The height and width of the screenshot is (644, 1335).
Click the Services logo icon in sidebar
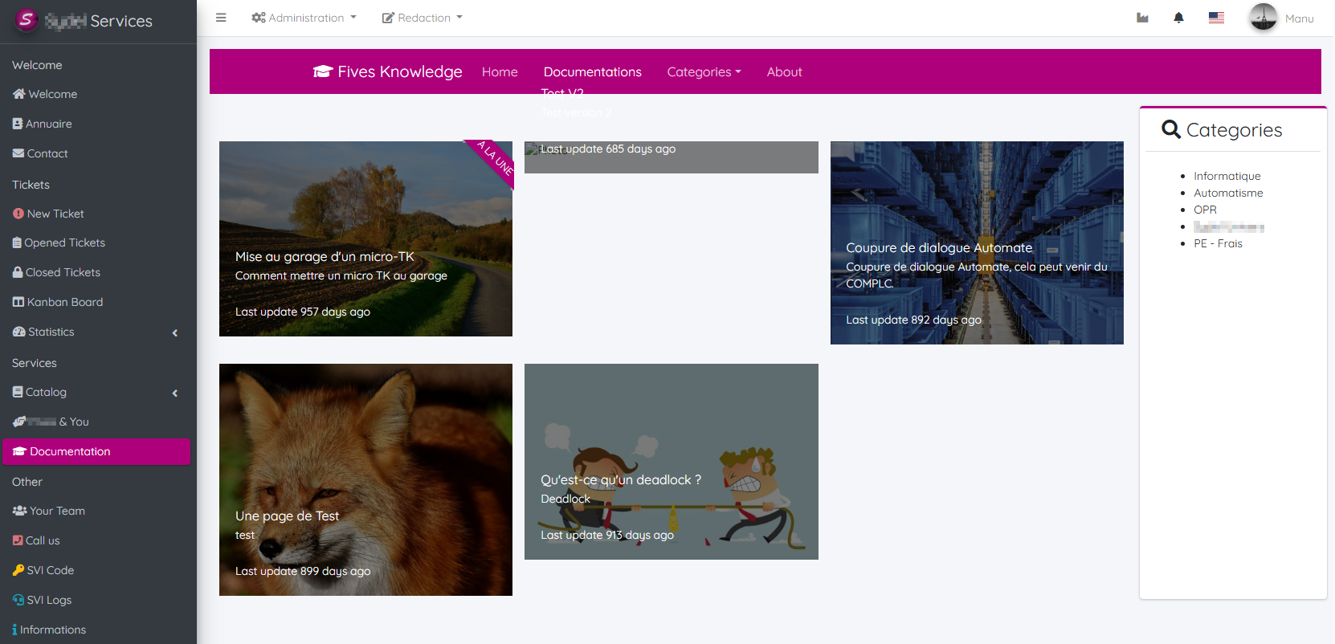[27, 20]
